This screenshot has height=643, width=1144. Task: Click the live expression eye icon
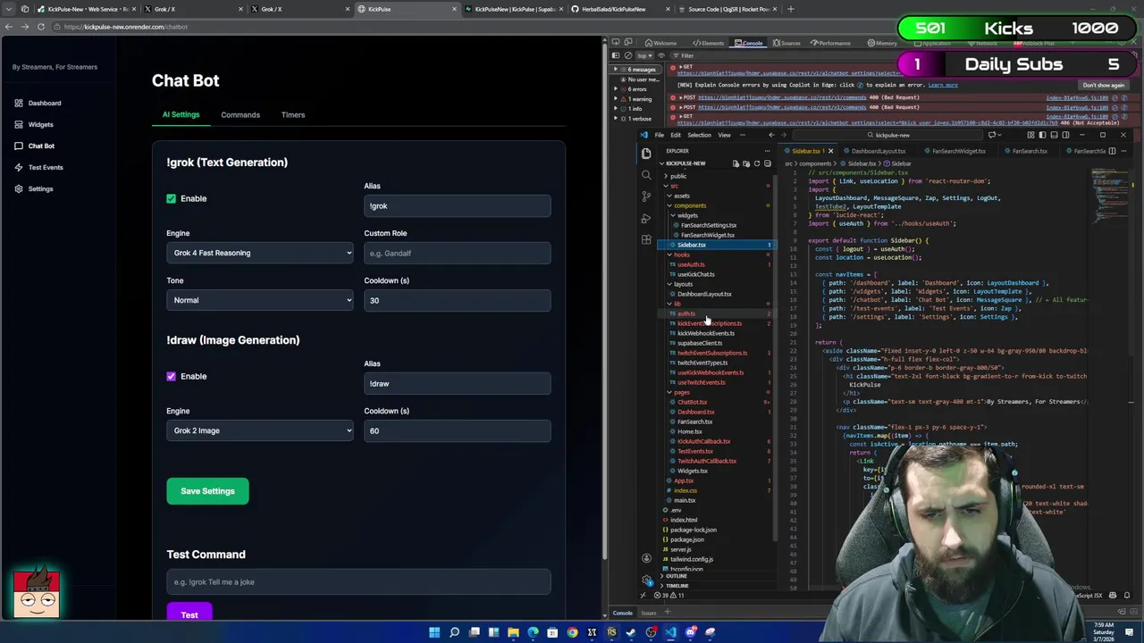(663, 55)
